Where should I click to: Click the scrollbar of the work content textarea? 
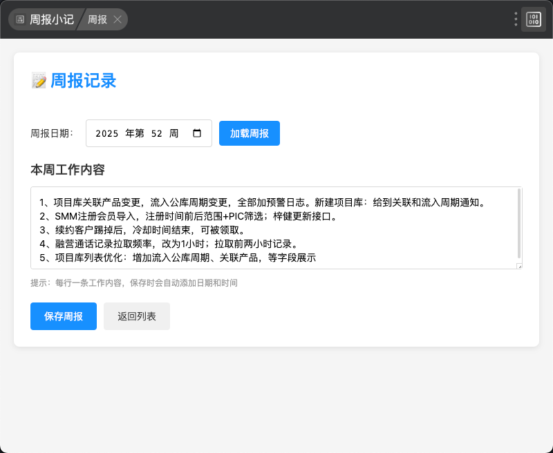pyautogui.click(x=518, y=222)
